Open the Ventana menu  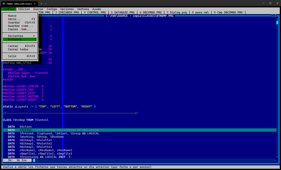(83, 9)
